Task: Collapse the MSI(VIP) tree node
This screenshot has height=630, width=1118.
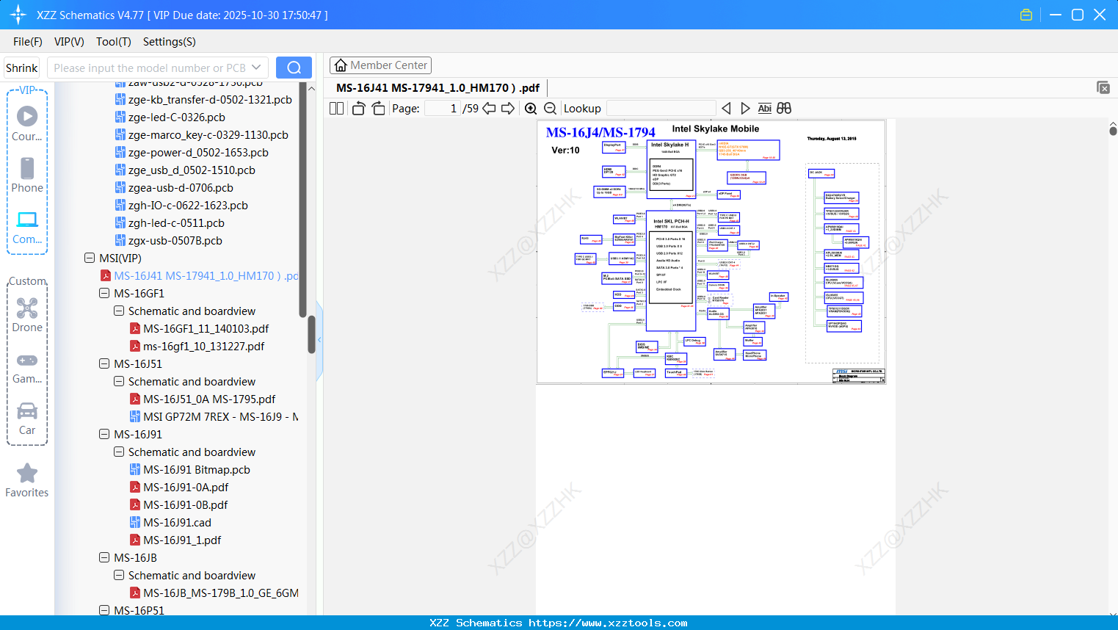Action: pyautogui.click(x=90, y=258)
